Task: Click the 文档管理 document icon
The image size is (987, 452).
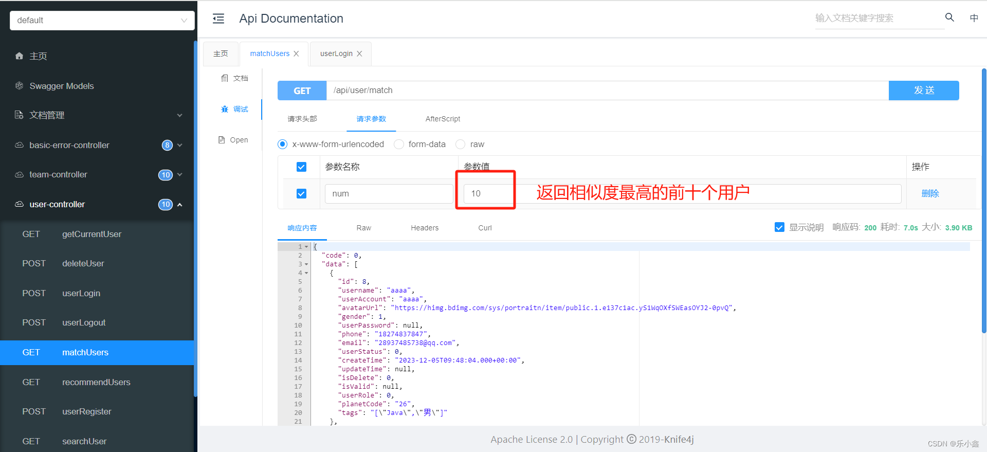Action: tap(19, 115)
